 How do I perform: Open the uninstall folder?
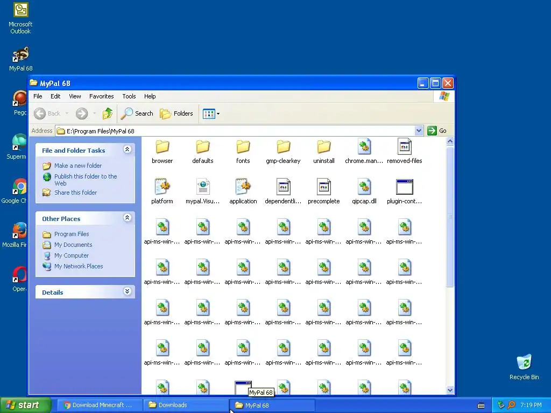point(323,152)
